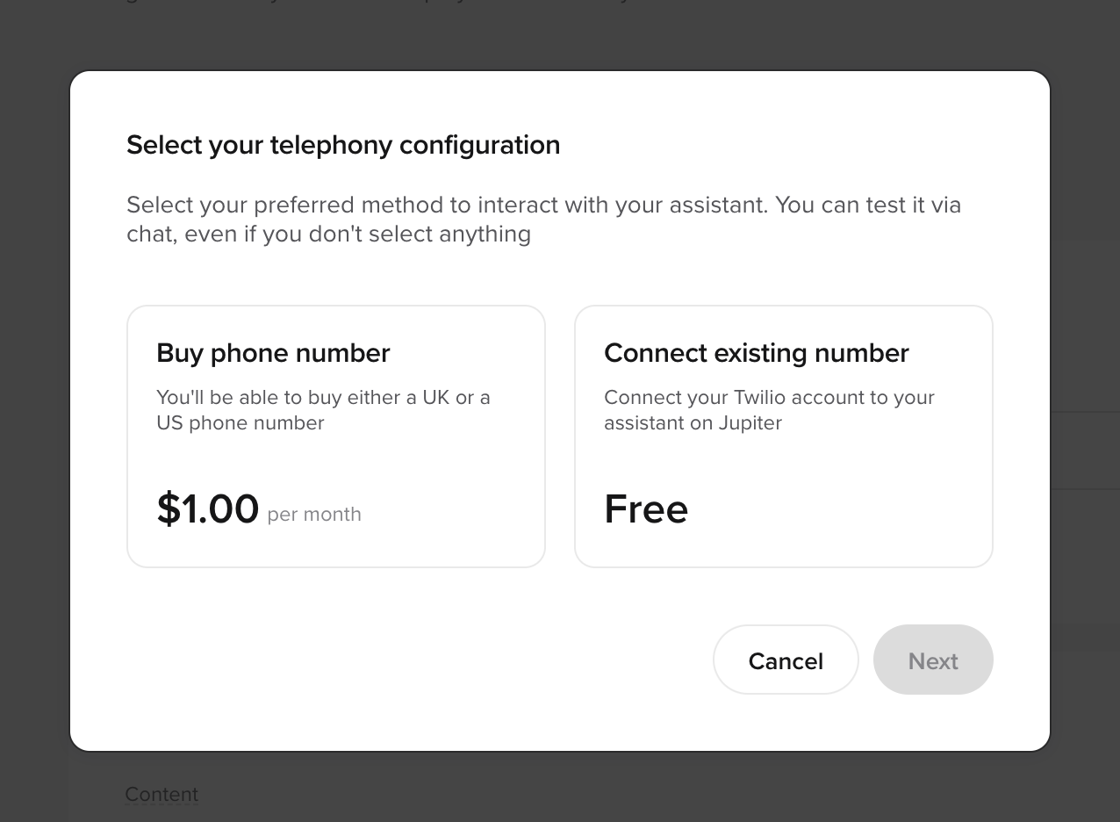
Task: Click the Select your telephony configuration title
Action: point(343,144)
